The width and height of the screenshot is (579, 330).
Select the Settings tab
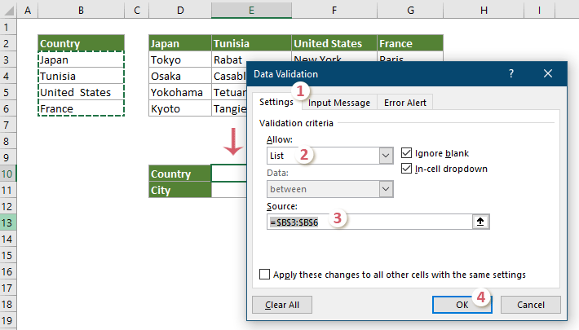(x=276, y=102)
